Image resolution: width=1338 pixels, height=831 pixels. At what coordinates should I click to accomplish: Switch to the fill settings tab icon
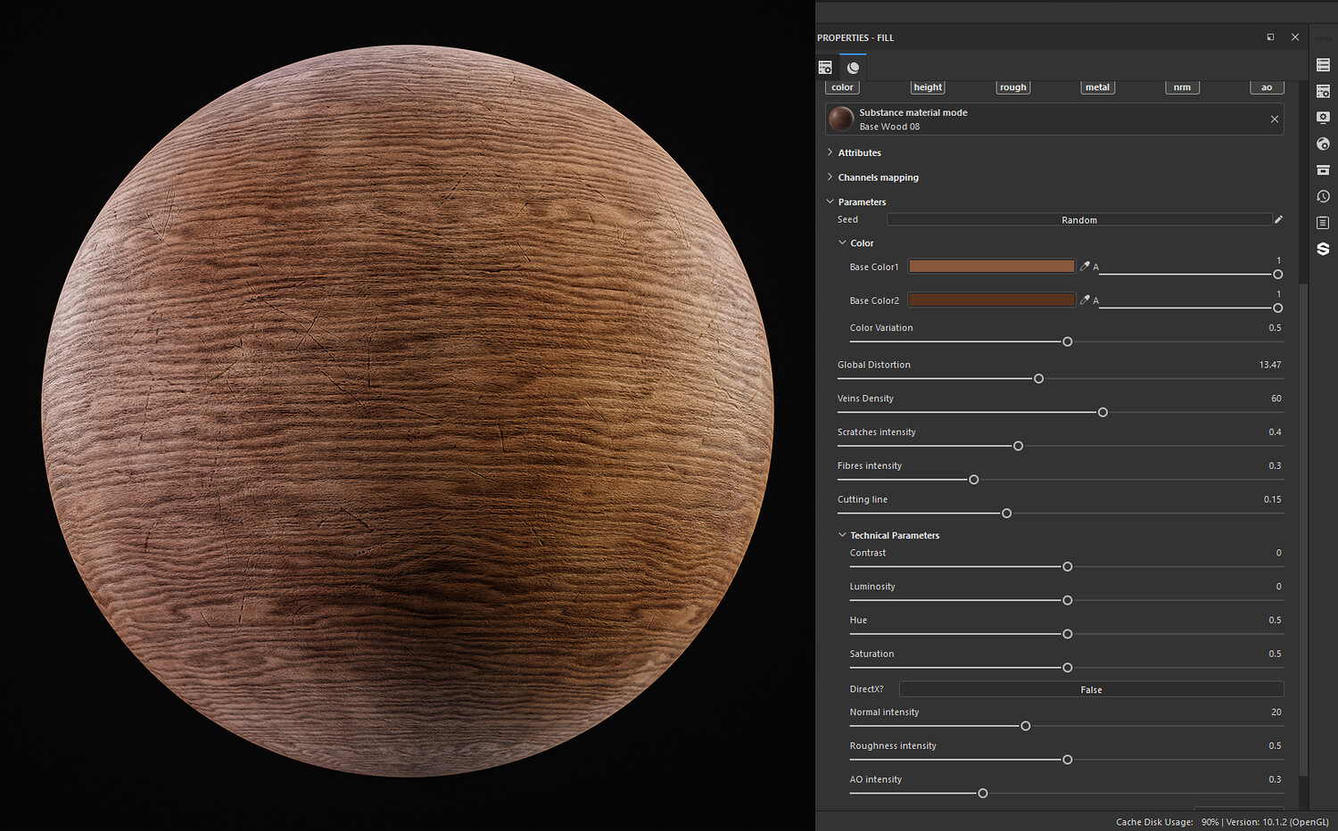825,68
